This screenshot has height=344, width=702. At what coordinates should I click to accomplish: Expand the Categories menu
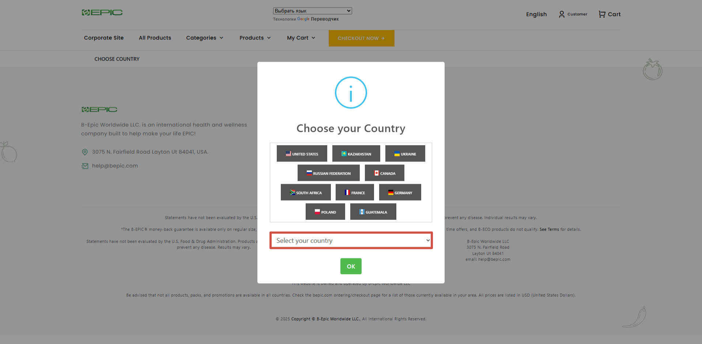205,38
